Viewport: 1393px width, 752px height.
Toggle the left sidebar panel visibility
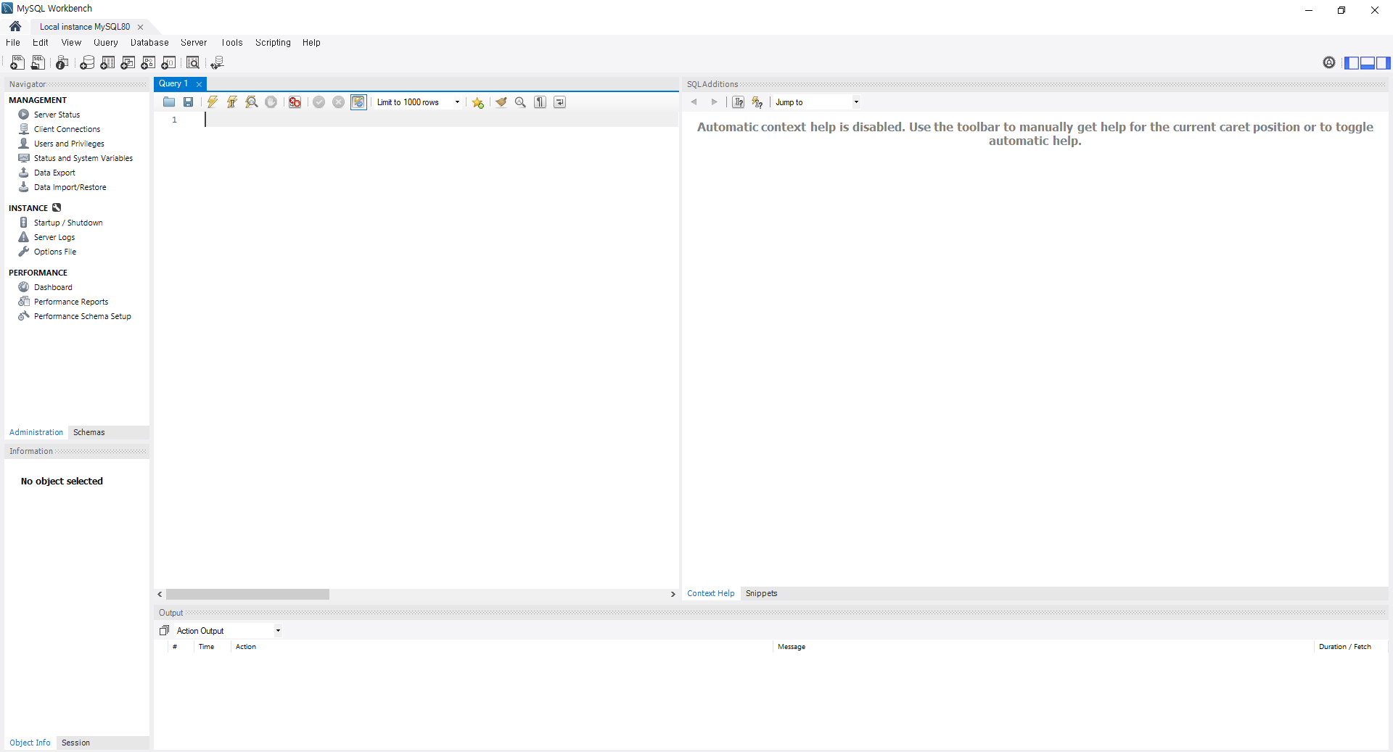pos(1352,63)
